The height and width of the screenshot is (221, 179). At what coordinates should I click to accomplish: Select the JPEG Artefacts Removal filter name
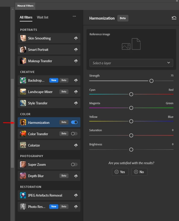tap(45, 195)
